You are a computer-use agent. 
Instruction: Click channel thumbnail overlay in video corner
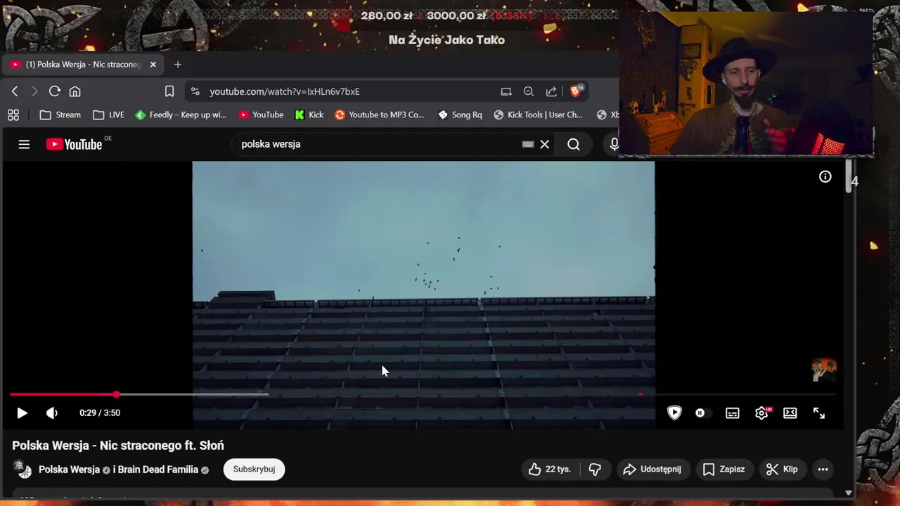point(823,369)
